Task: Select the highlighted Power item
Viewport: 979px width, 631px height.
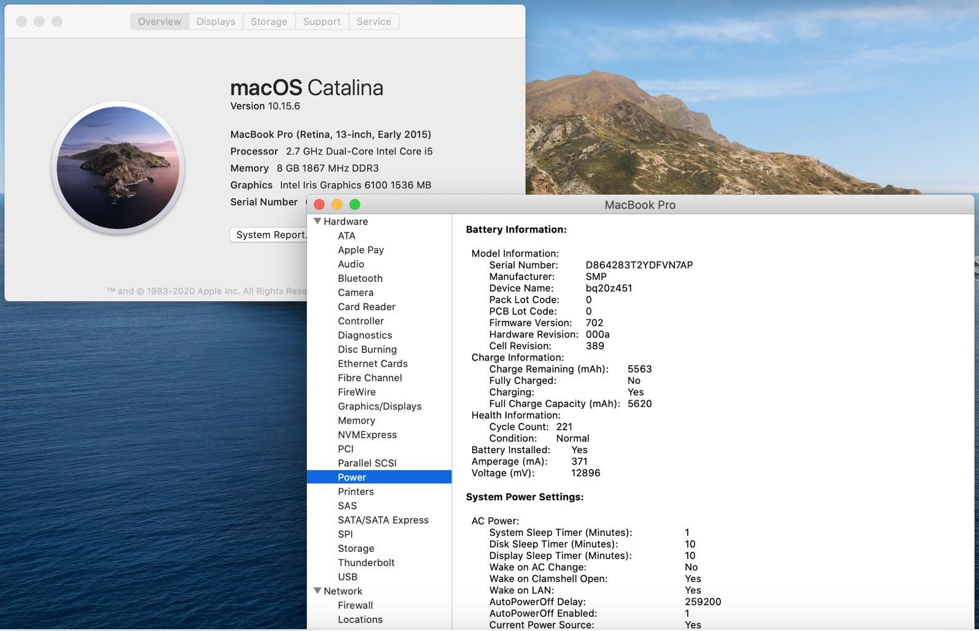Action: [379, 477]
